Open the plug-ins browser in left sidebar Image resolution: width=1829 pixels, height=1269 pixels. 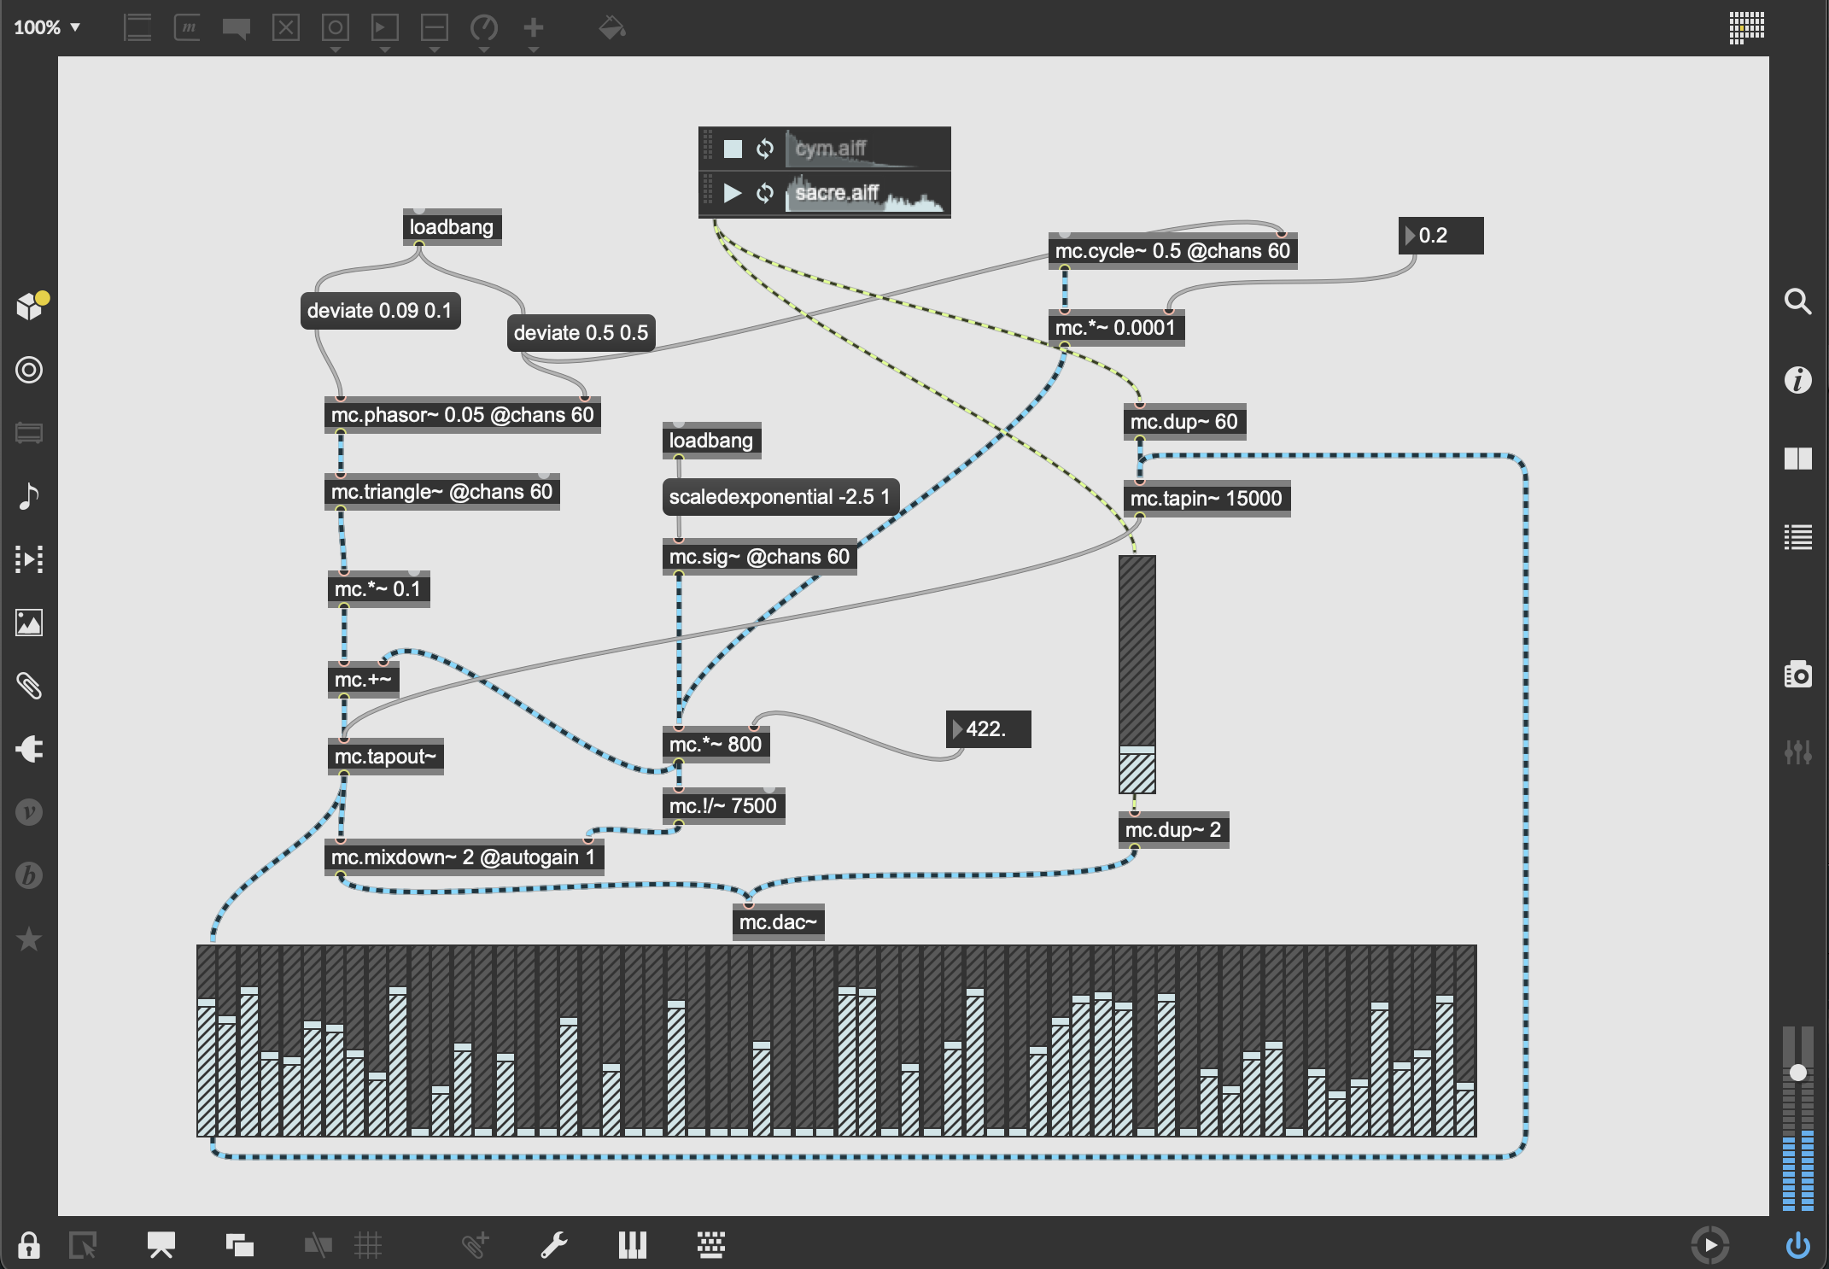point(29,749)
